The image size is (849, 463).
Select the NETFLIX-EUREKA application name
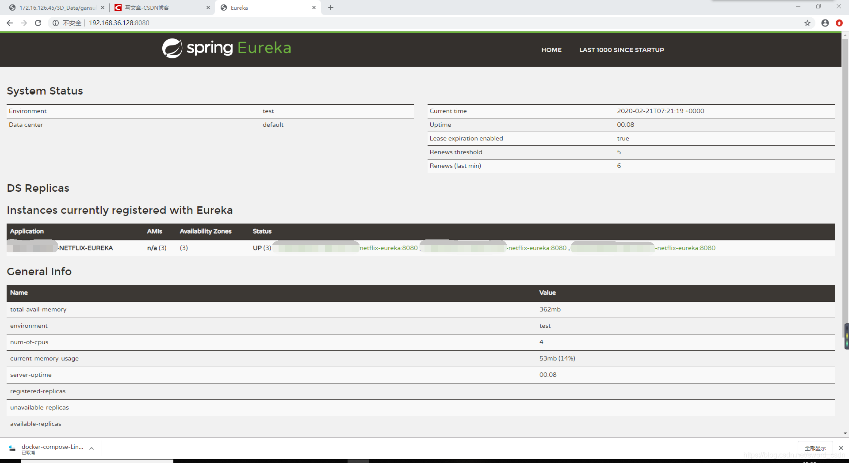[86, 248]
